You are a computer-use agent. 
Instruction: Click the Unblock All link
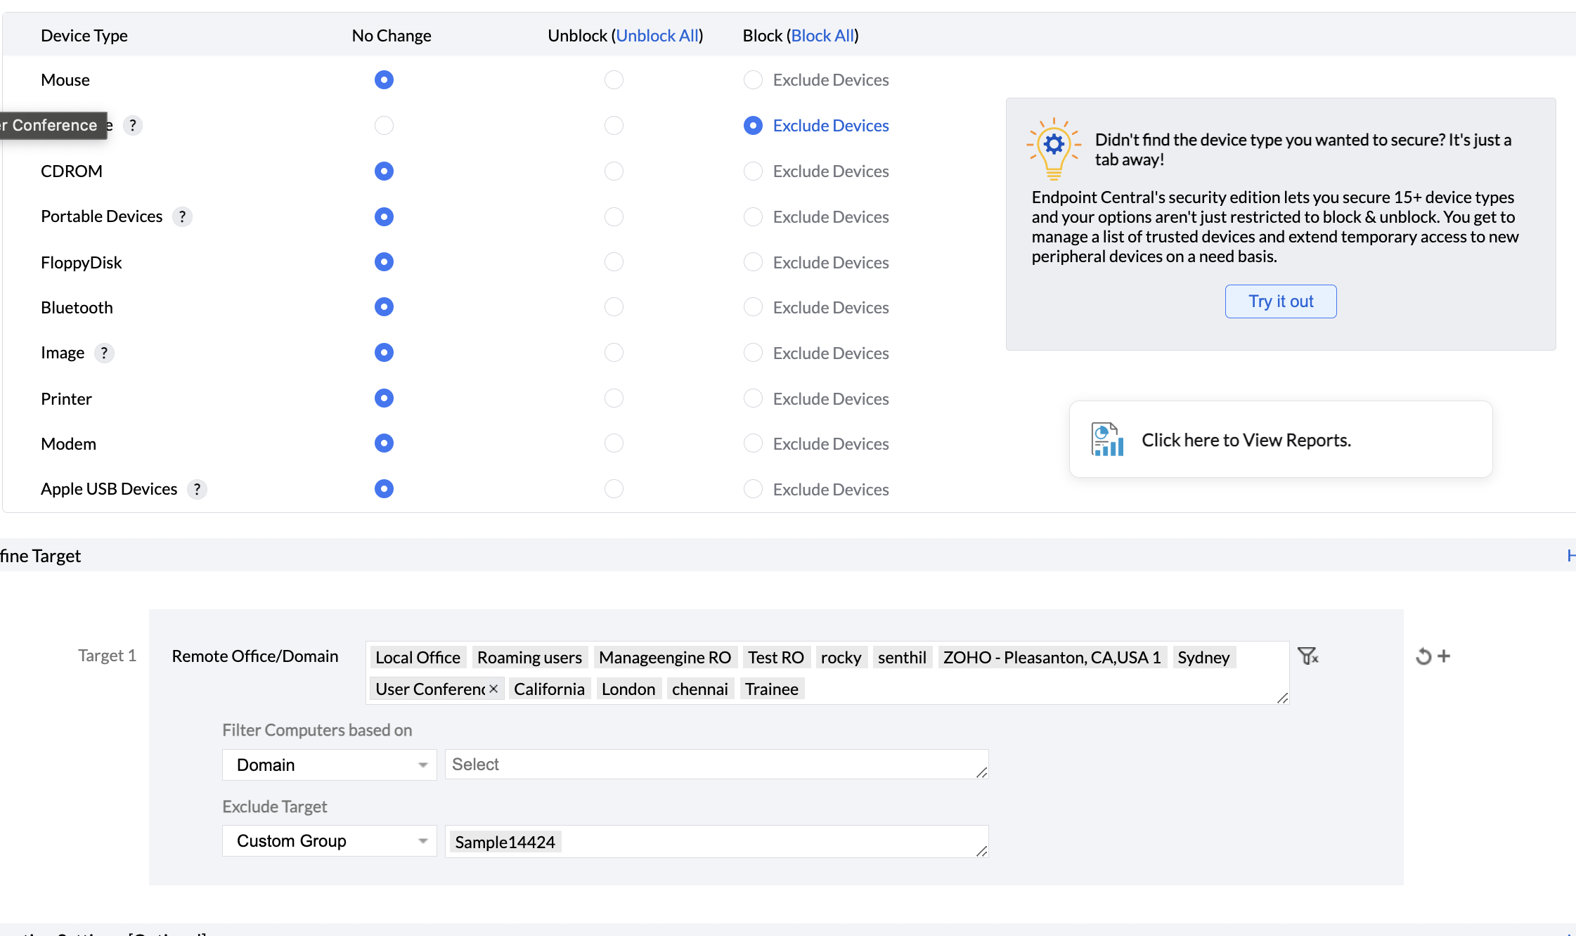[657, 36]
